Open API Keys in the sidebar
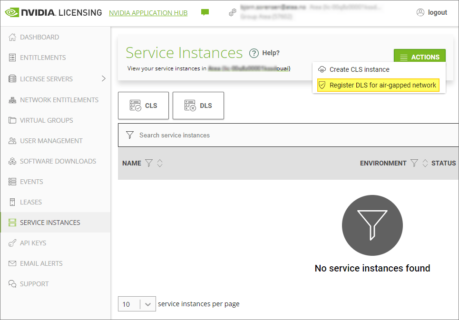The width and height of the screenshot is (459, 320). pyautogui.click(x=33, y=243)
